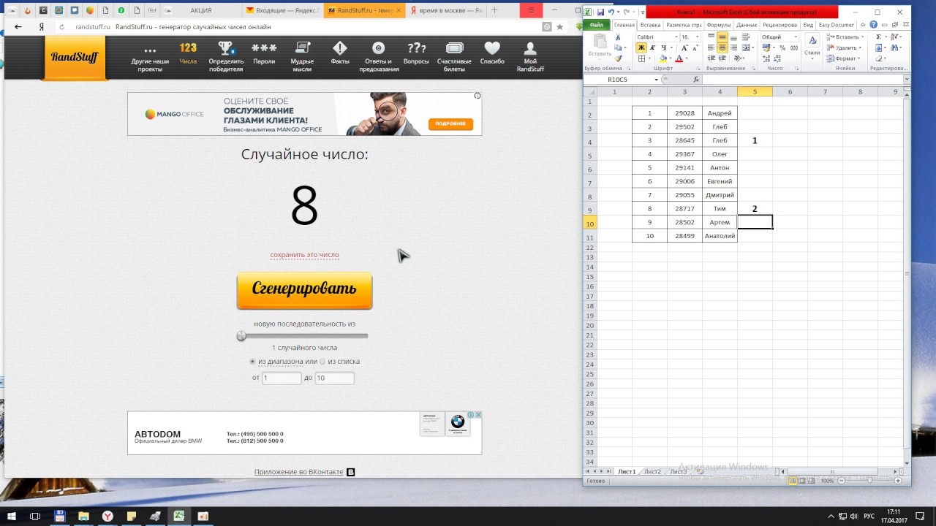Toggle middle vertical alignment in Excel
The image size is (936, 526).
pos(722,37)
